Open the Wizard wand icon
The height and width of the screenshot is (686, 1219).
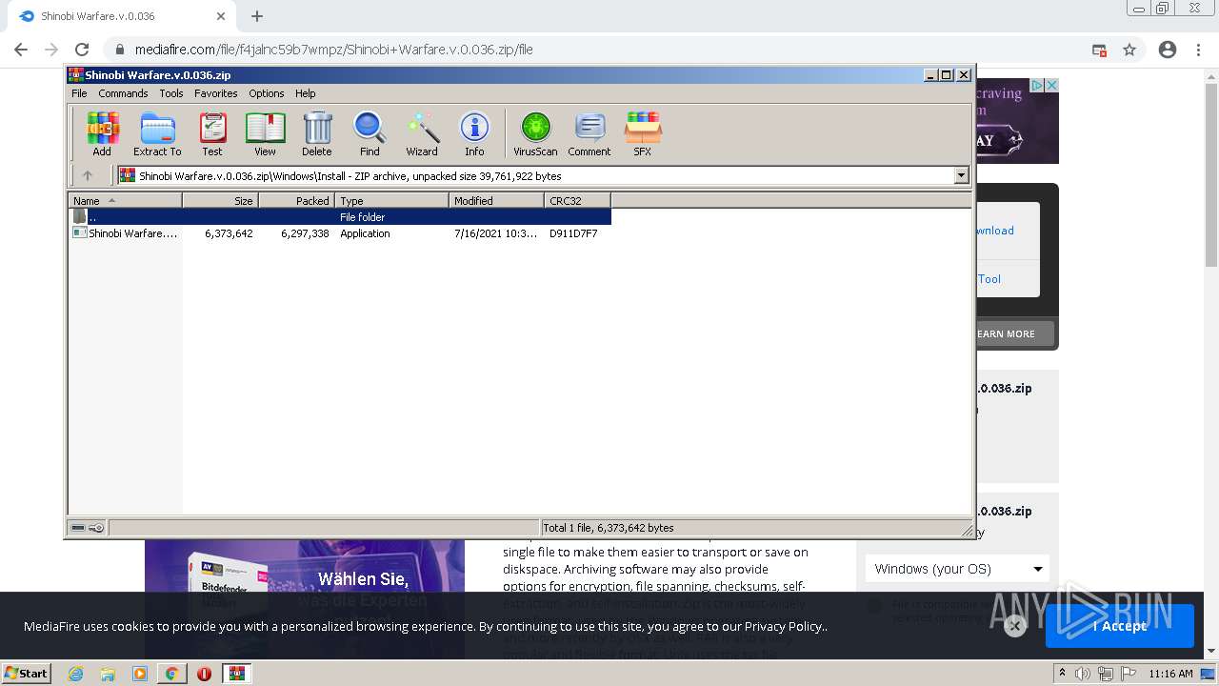(x=422, y=133)
